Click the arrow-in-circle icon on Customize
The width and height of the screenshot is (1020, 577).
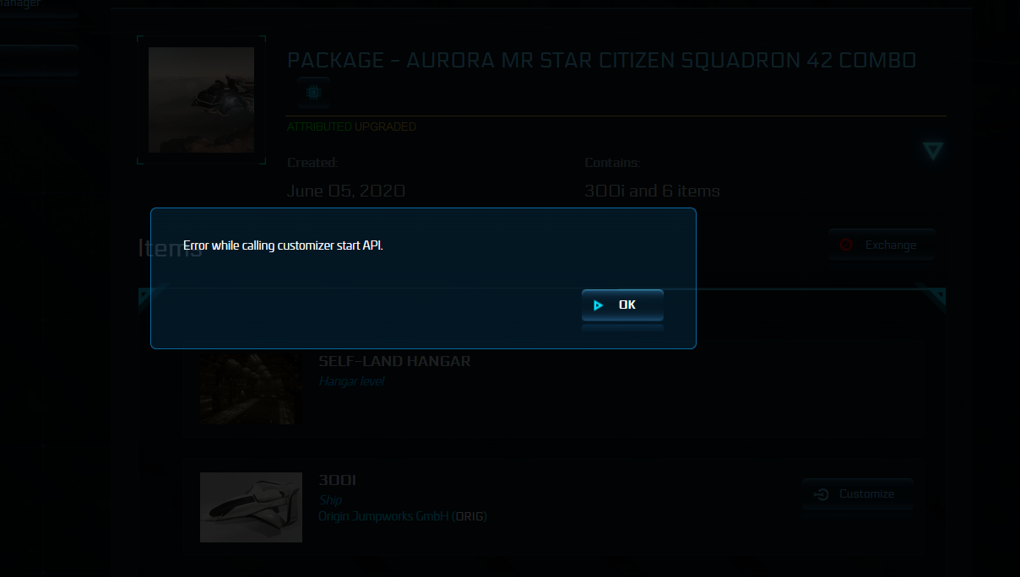(x=821, y=494)
